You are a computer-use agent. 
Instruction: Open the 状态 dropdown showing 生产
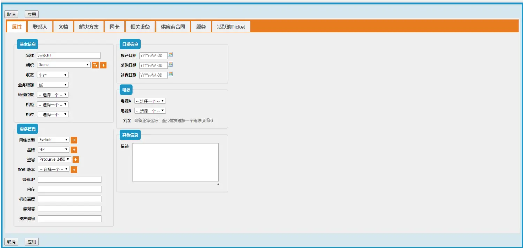[53, 75]
